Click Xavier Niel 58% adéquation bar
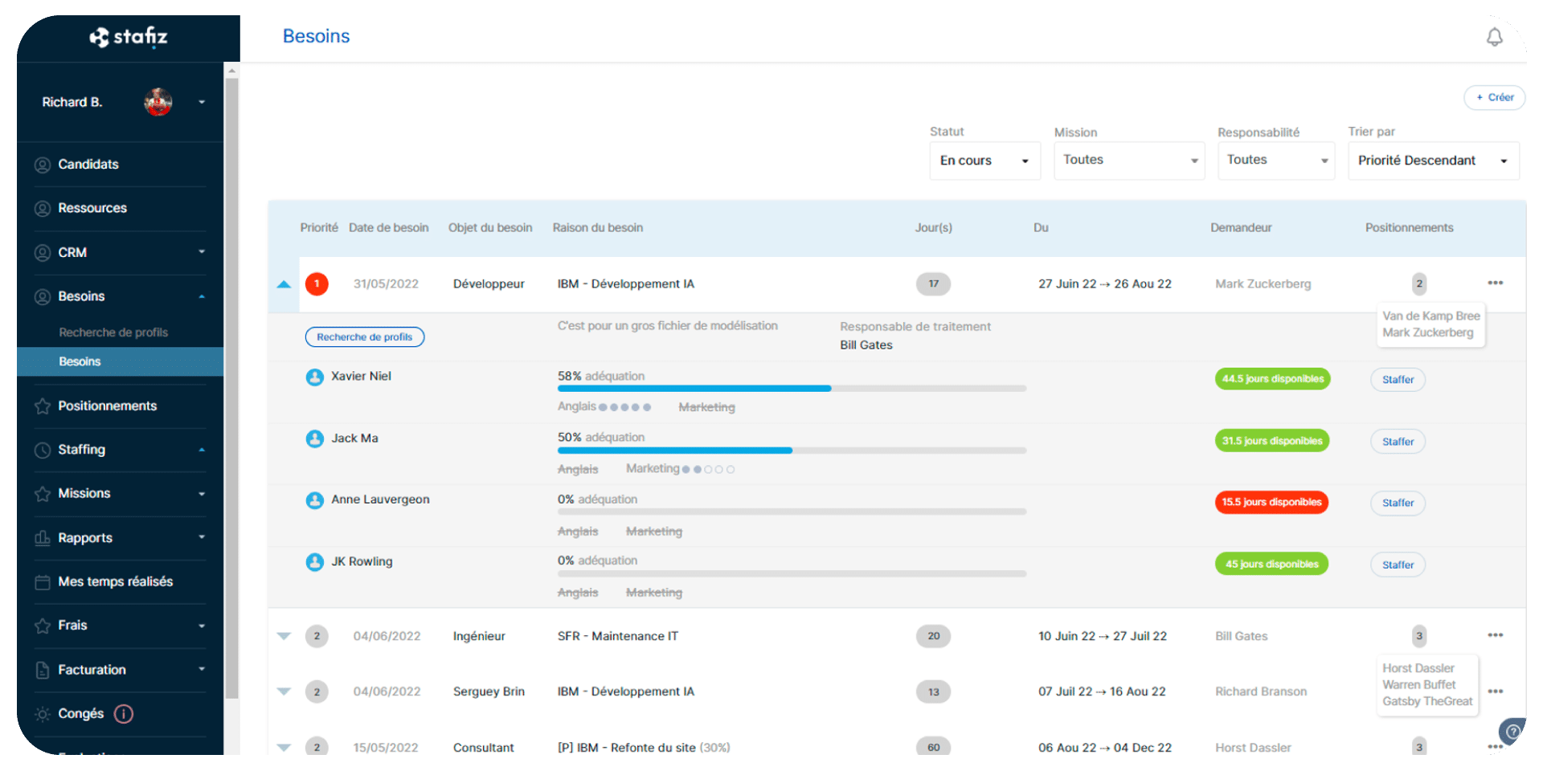This screenshot has width=1543, height=771. 792,389
